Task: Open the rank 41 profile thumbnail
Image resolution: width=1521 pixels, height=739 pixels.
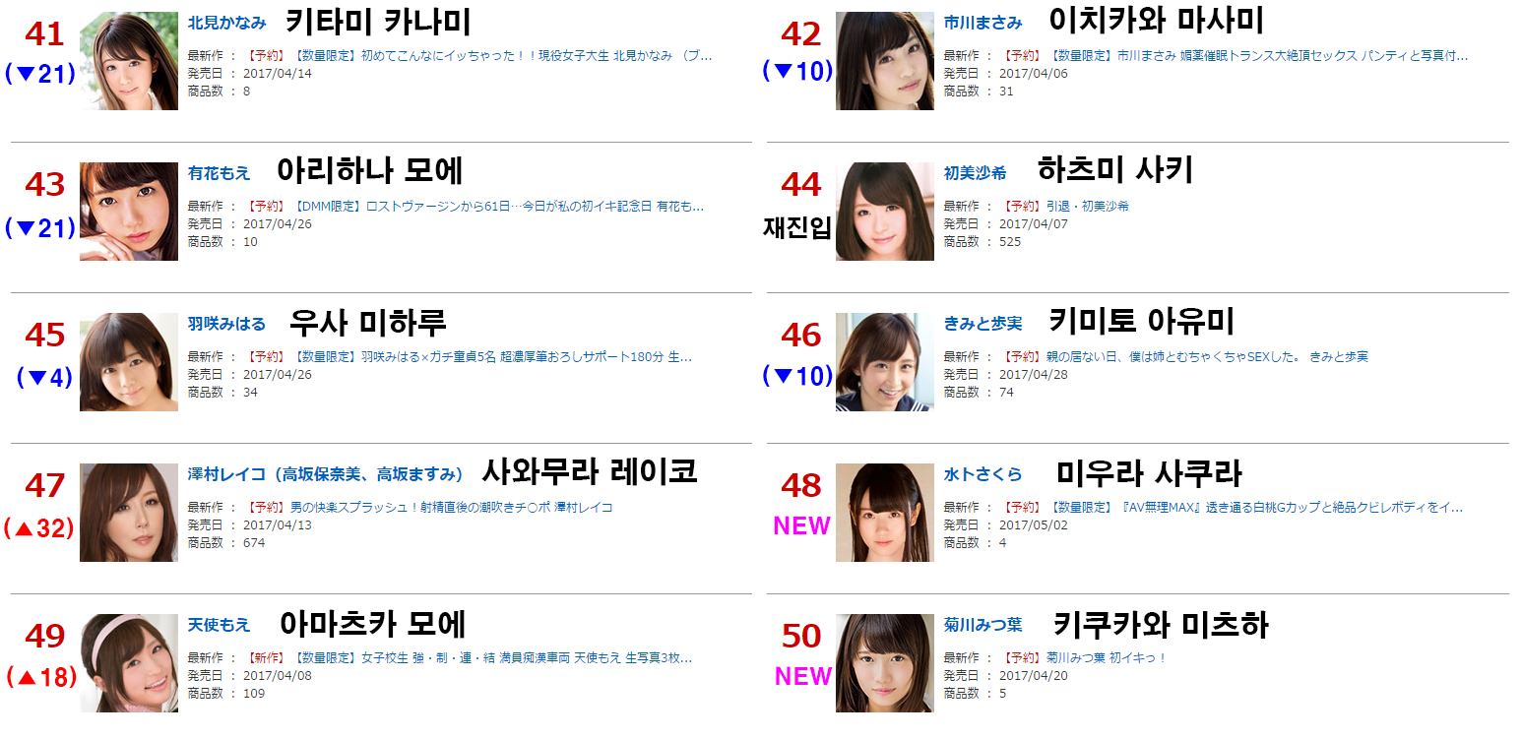Action: (x=129, y=61)
